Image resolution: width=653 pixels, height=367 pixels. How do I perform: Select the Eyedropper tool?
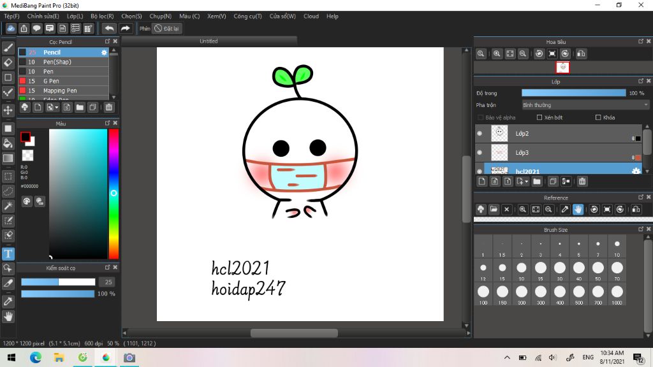[8, 301]
